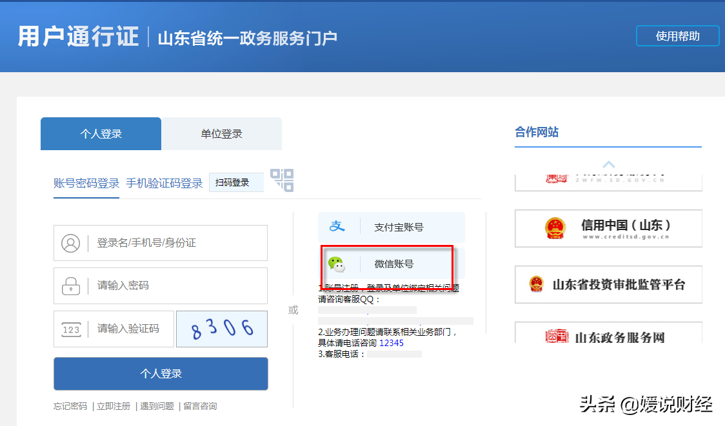
Task: Click the blue 个人登录 submit button
Action: tap(161, 373)
